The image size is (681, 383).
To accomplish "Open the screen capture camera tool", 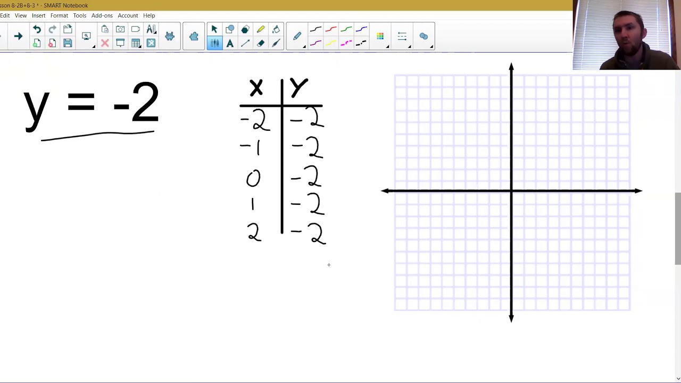I will [120, 30].
